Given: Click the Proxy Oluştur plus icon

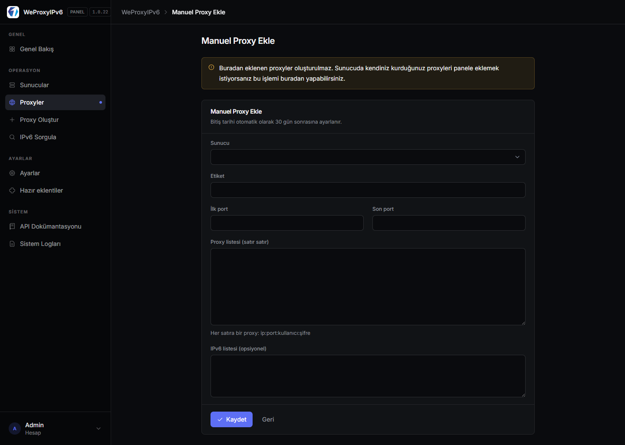Looking at the screenshot, I should point(12,120).
